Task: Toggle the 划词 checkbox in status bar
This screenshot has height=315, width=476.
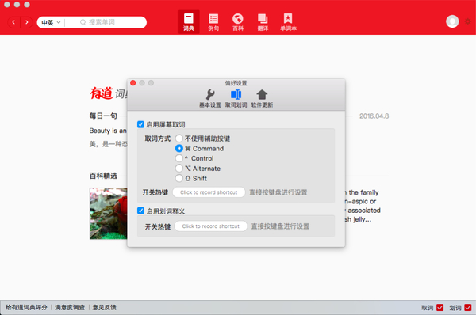Action: click(468, 307)
